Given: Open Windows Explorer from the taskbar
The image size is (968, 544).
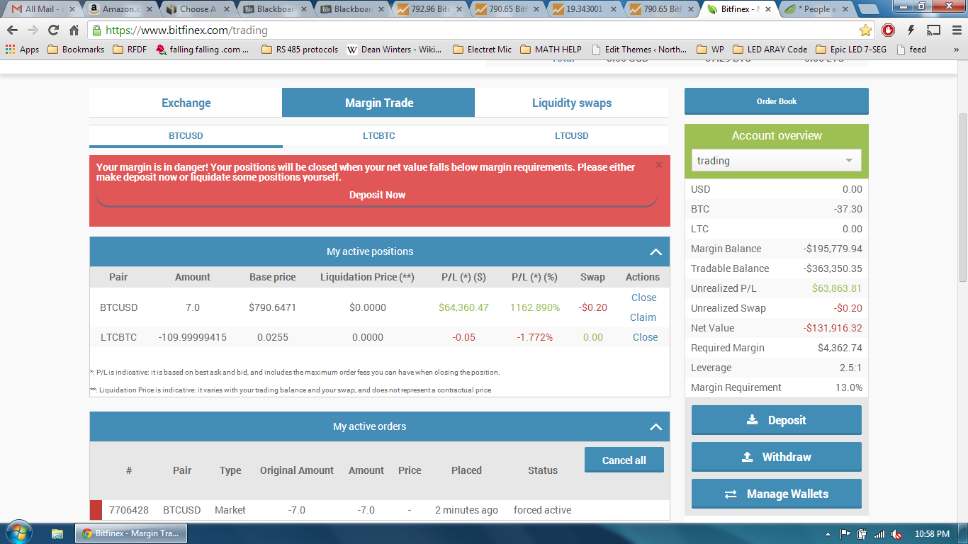Looking at the screenshot, I should point(58,533).
